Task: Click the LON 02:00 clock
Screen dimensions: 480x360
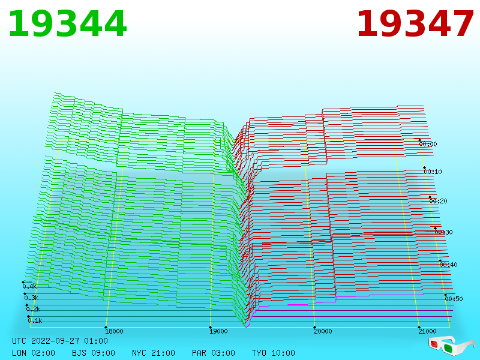Action: pyautogui.click(x=34, y=353)
